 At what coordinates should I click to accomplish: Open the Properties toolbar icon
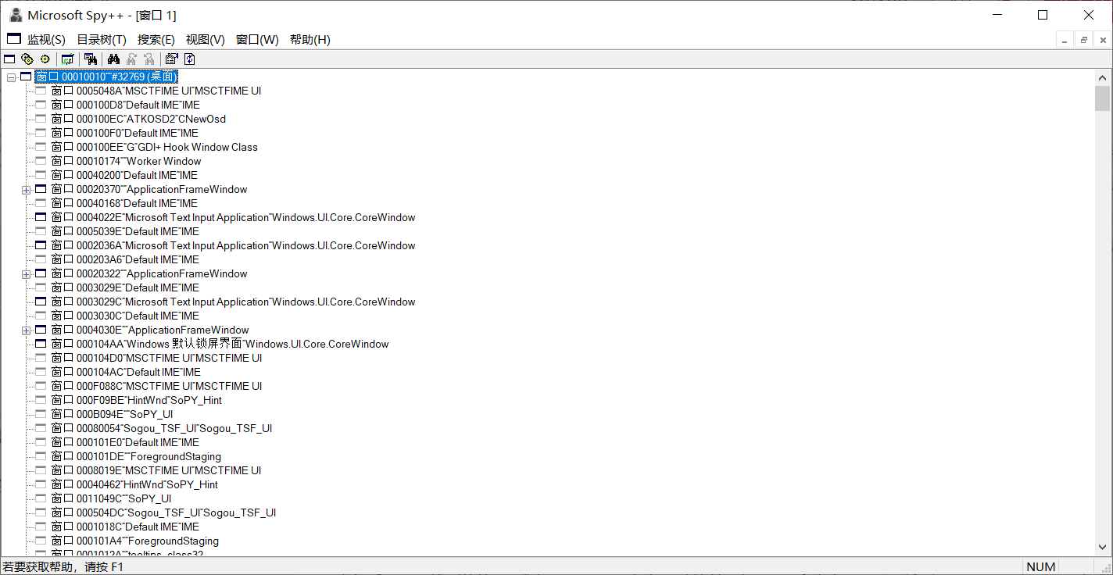tap(172, 59)
